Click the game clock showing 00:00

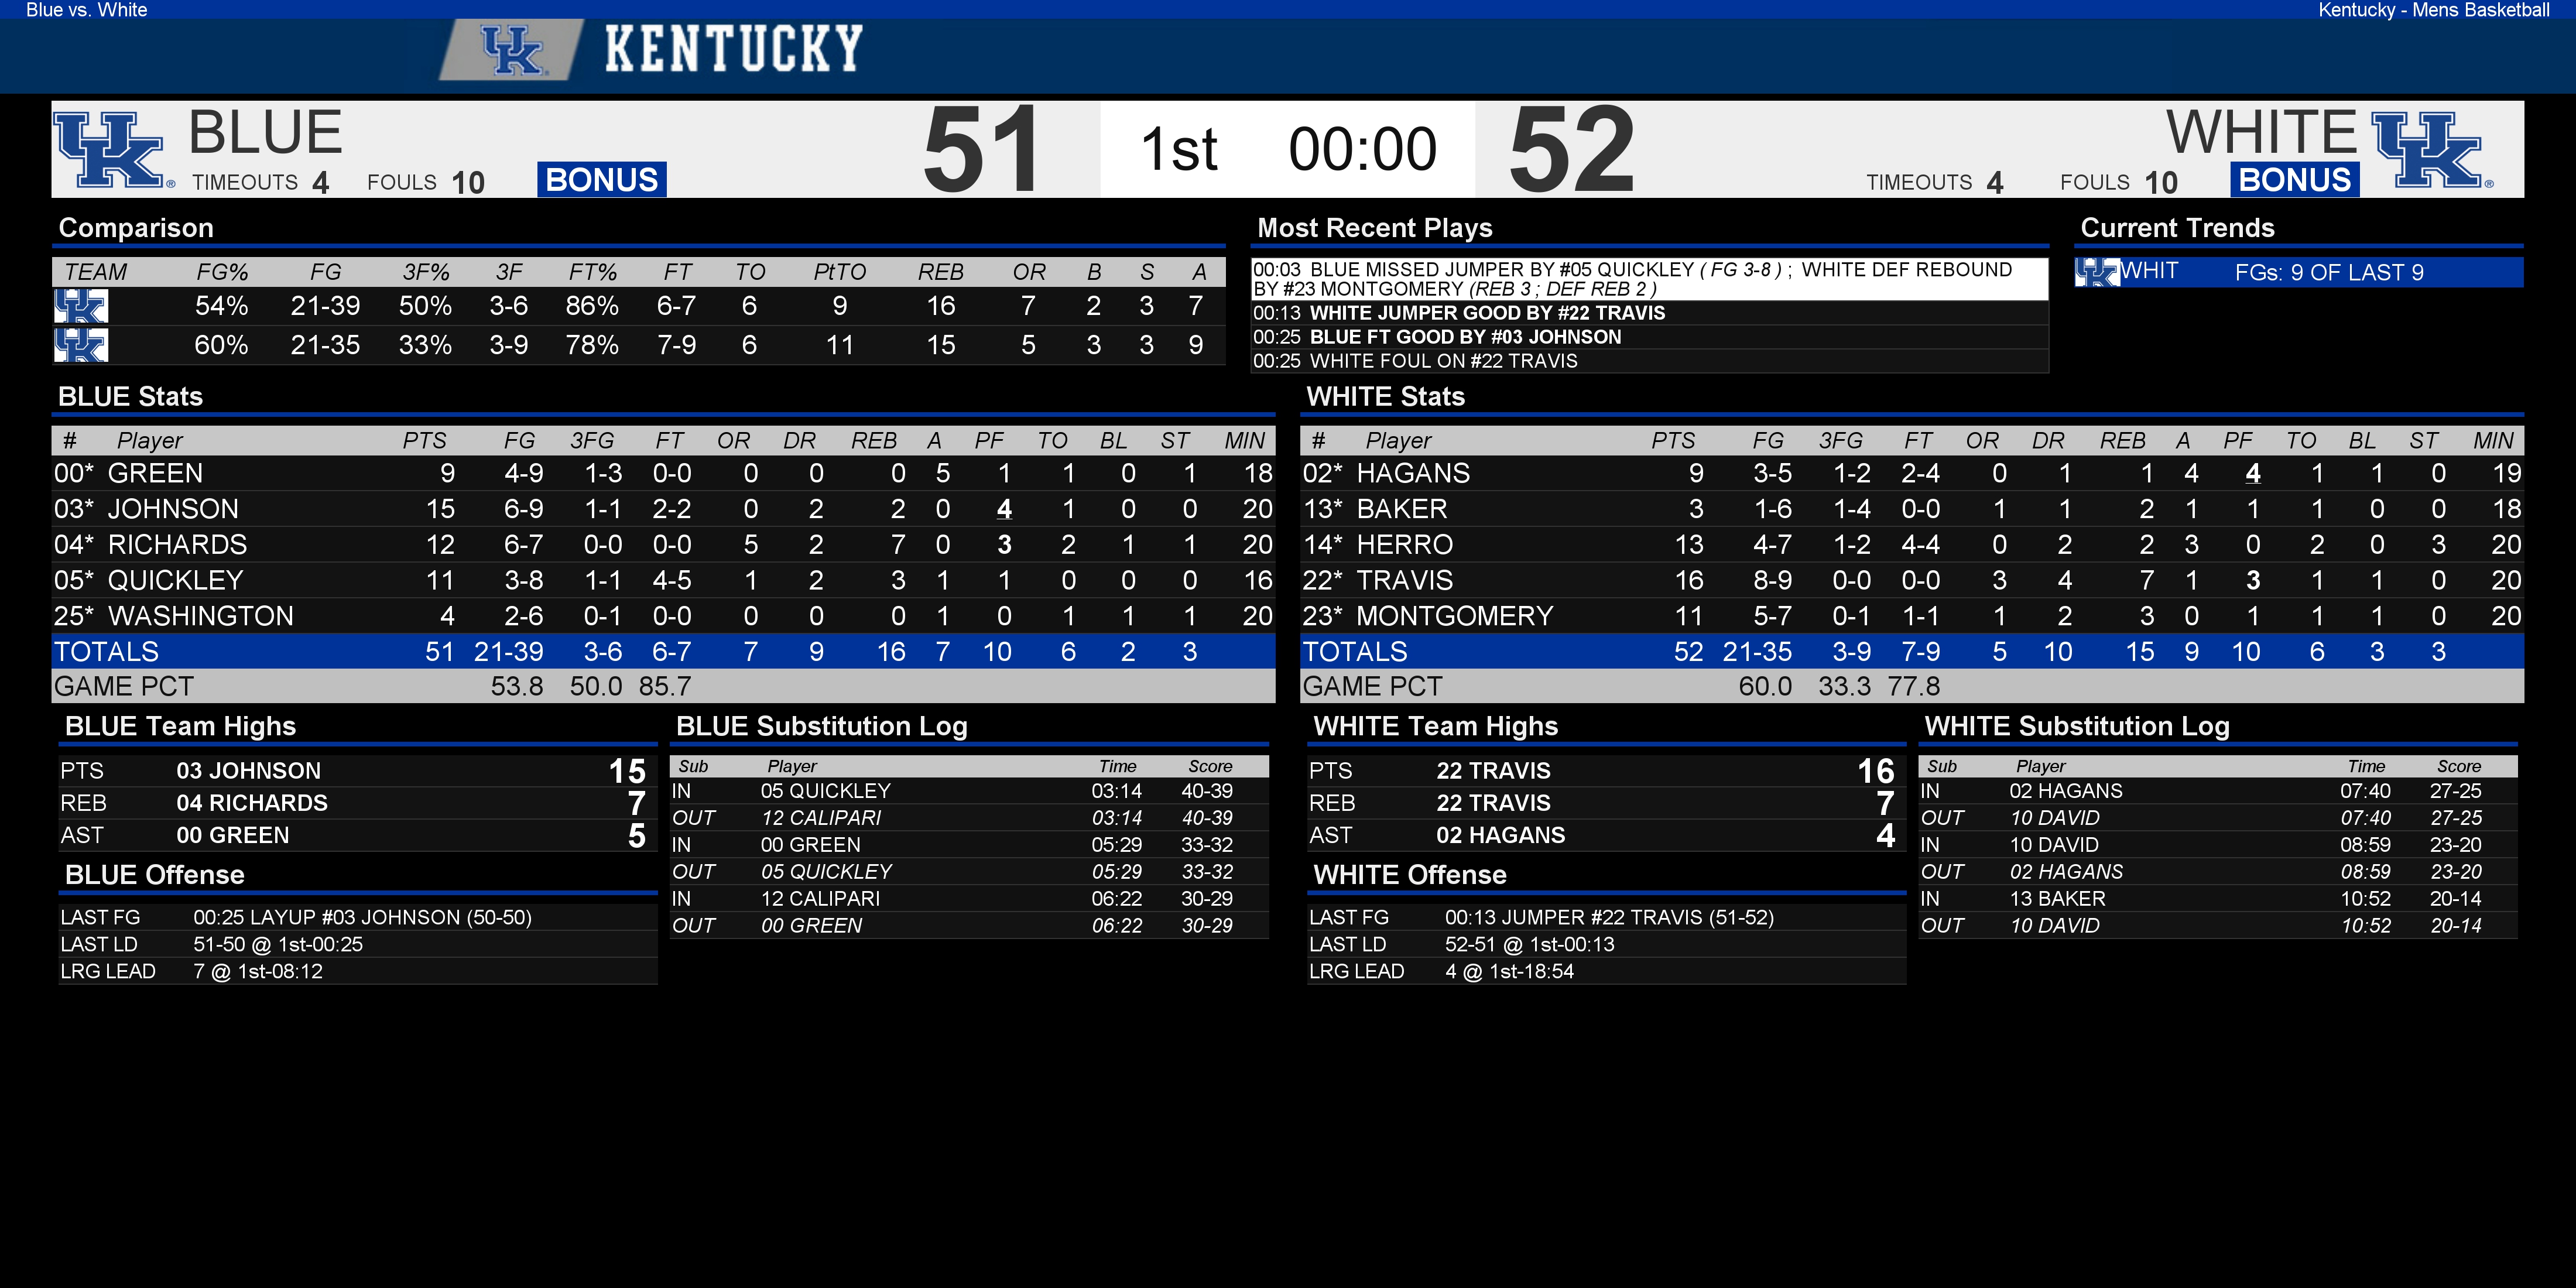tap(1362, 149)
